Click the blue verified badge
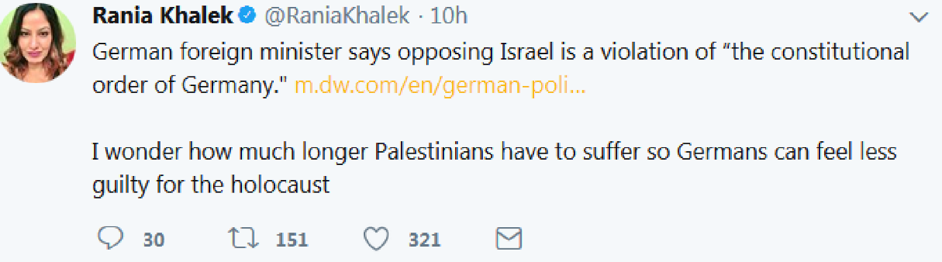The height and width of the screenshot is (262, 942). 248,16
